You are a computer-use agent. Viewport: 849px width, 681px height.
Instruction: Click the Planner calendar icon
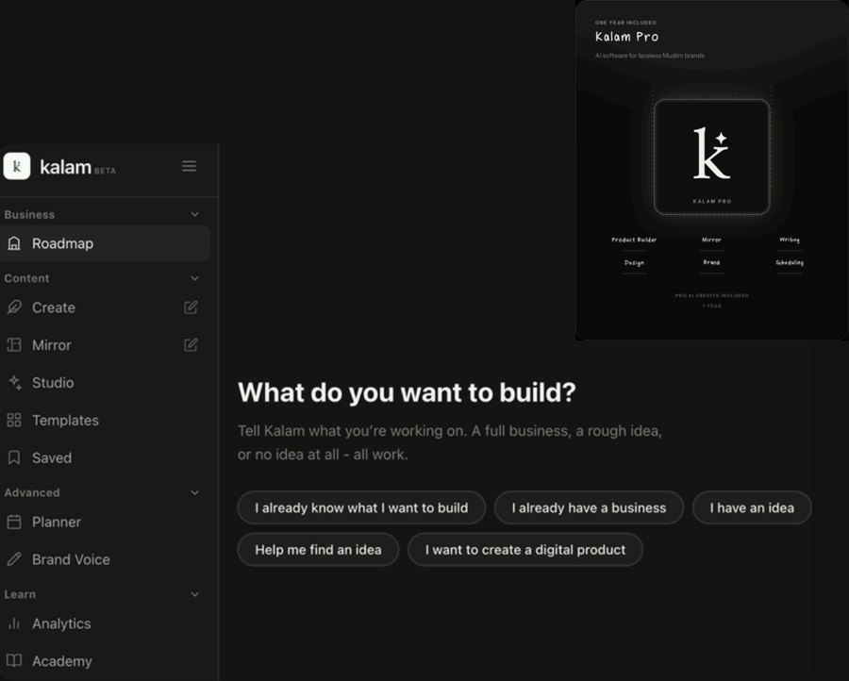click(14, 522)
